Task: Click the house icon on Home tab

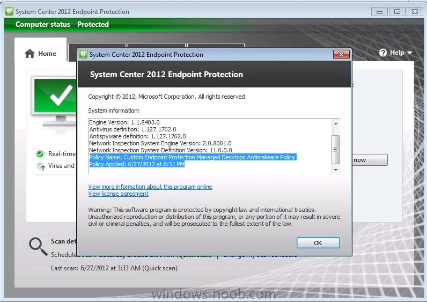Action: [x=30, y=54]
